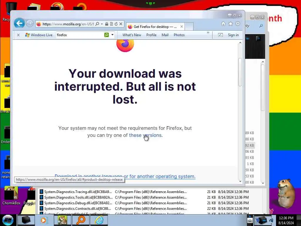Select the System.Diagnostics.Contracts.dll result row
Screen dimensions: 301x226
144,208
